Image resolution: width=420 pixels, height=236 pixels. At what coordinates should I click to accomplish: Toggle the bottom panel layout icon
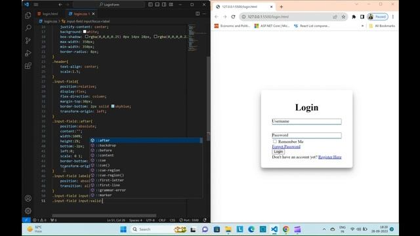(157, 5)
